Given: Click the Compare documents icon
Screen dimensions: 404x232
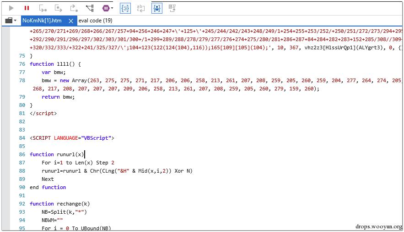Looking at the screenshot, I should (x=172, y=8).
